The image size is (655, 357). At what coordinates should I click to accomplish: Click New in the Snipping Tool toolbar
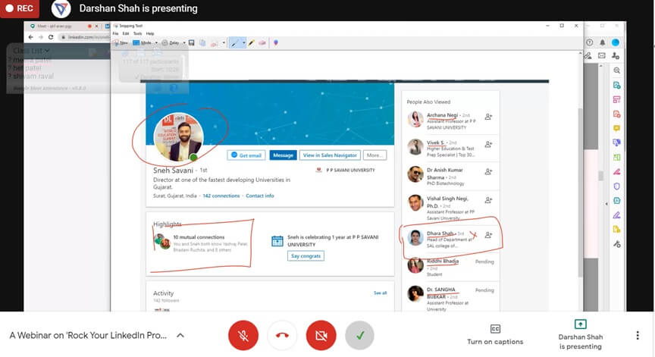121,42
